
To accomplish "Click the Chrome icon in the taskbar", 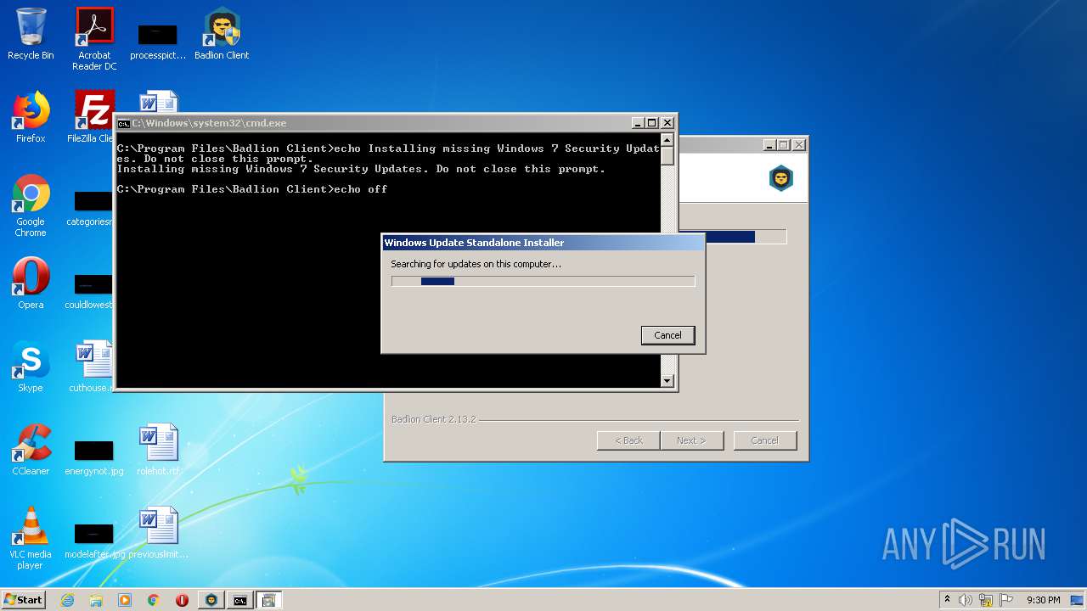I will [x=154, y=600].
